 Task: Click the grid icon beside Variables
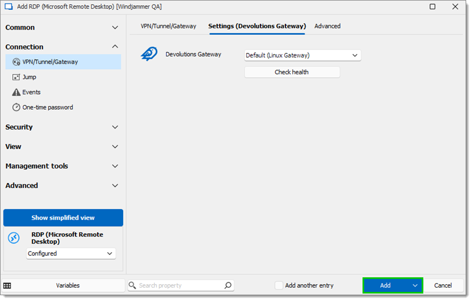pyautogui.click(x=7, y=286)
